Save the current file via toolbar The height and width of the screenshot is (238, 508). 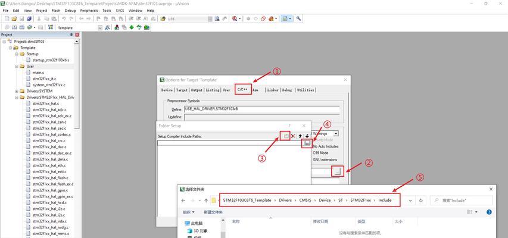click(21, 18)
